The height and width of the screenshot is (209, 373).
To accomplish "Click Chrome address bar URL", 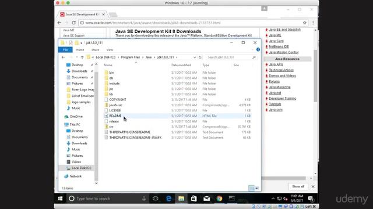I will coord(153,23).
